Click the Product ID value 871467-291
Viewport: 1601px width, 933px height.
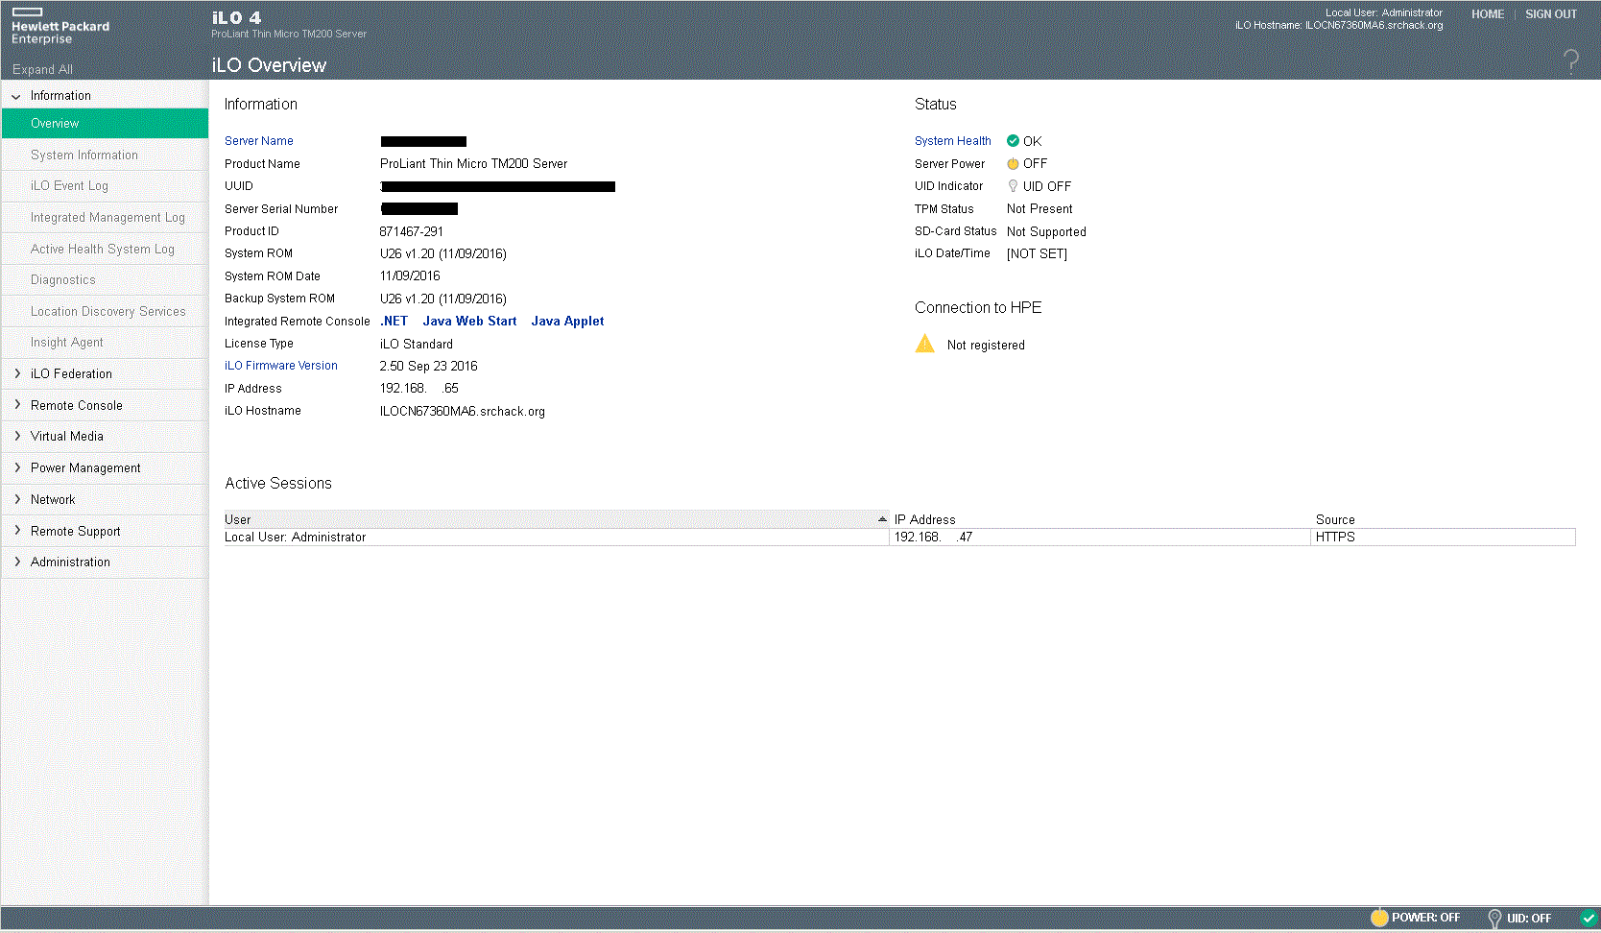pos(412,231)
